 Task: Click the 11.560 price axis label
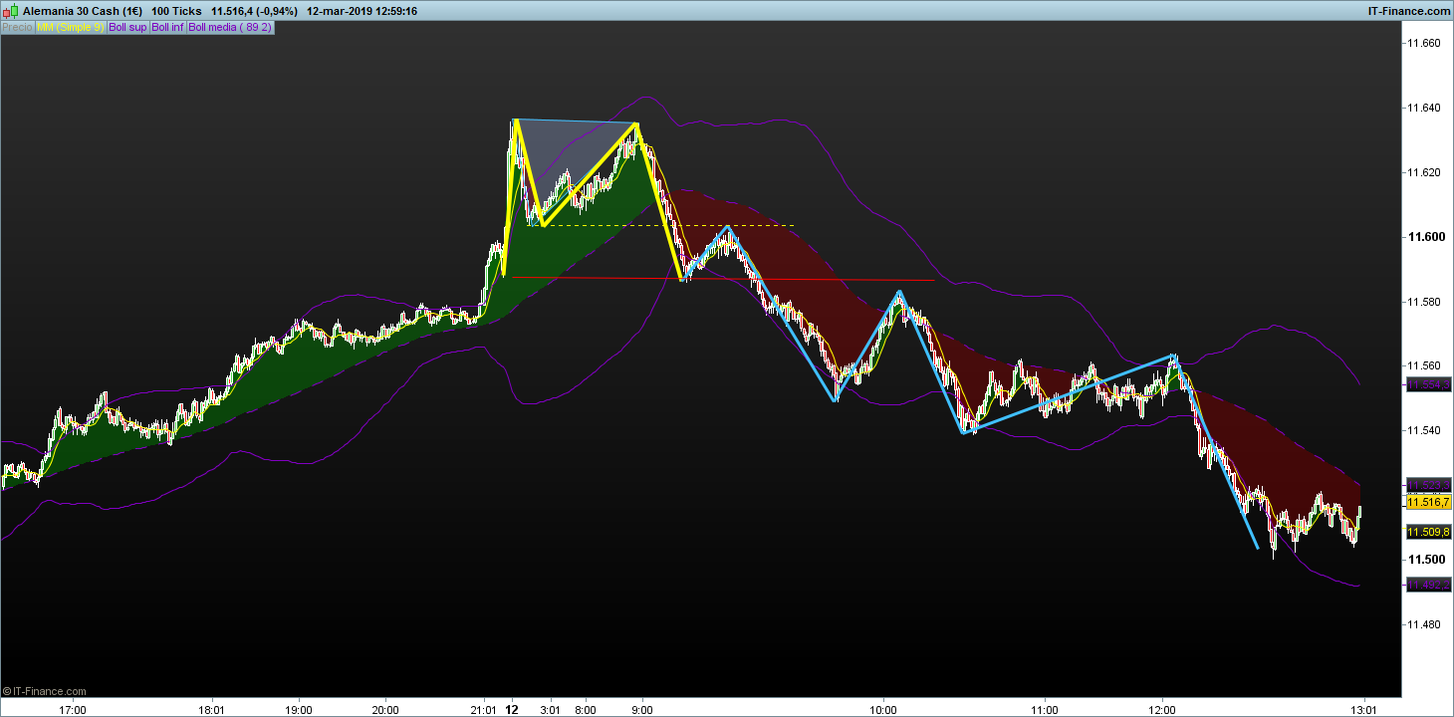(x=1423, y=366)
